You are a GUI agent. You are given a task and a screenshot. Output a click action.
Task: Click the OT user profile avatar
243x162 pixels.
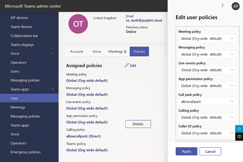[x=78, y=24]
